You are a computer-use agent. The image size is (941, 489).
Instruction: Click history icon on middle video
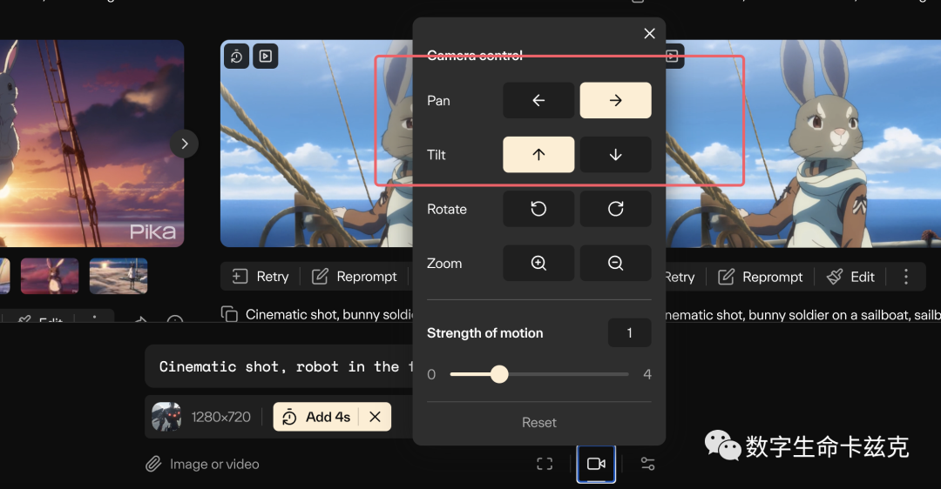236,57
